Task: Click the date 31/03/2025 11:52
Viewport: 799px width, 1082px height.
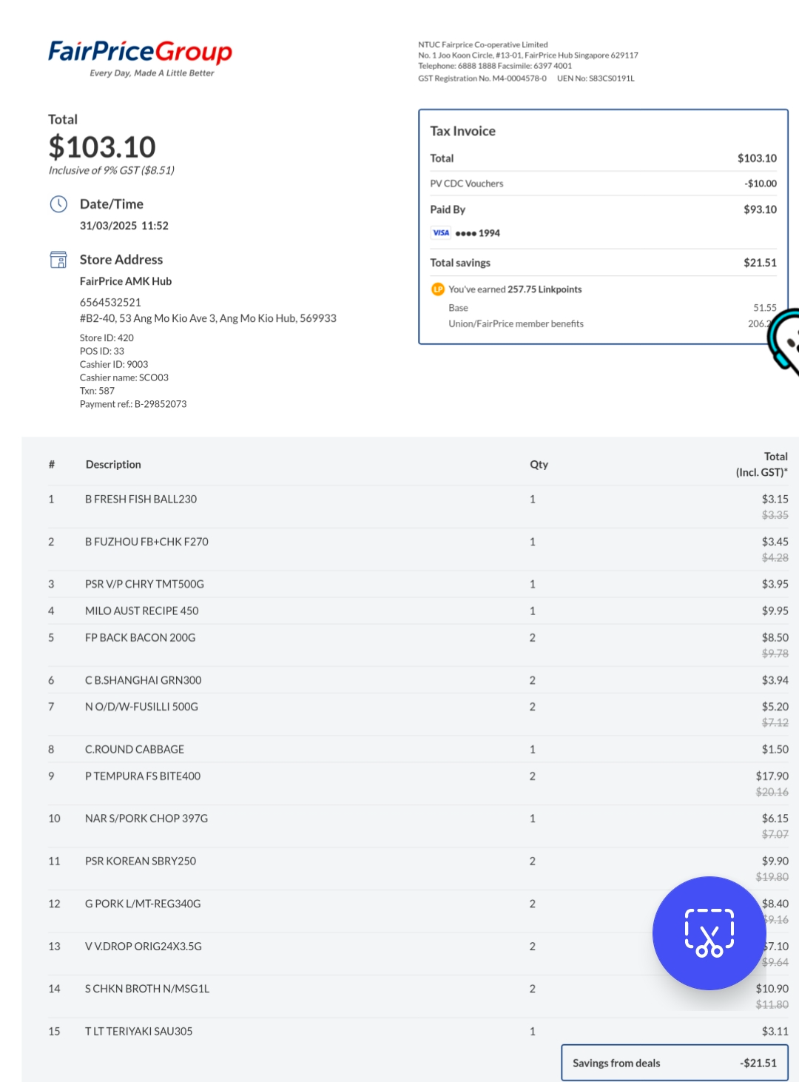Action: [x=124, y=226]
